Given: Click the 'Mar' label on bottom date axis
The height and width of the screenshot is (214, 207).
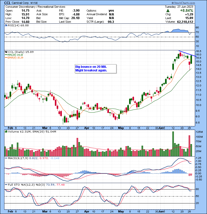Looking at the screenshot, I should [x=45, y=211].
